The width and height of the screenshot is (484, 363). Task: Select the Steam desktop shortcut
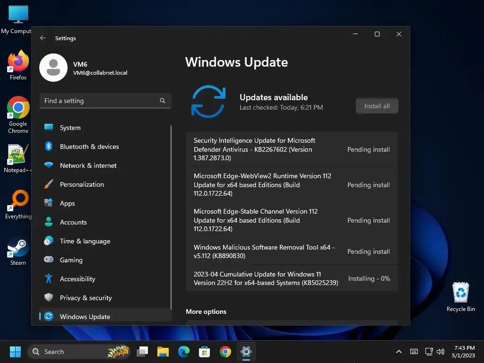pos(18,251)
